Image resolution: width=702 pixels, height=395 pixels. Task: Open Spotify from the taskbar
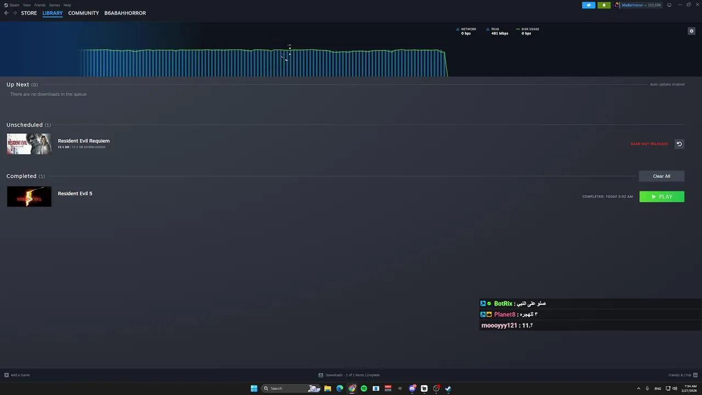tap(364, 388)
